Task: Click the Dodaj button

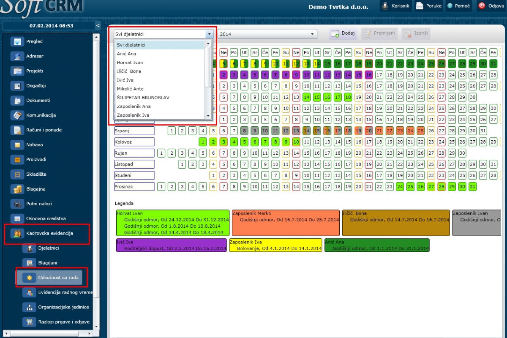Action: tap(343, 34)
